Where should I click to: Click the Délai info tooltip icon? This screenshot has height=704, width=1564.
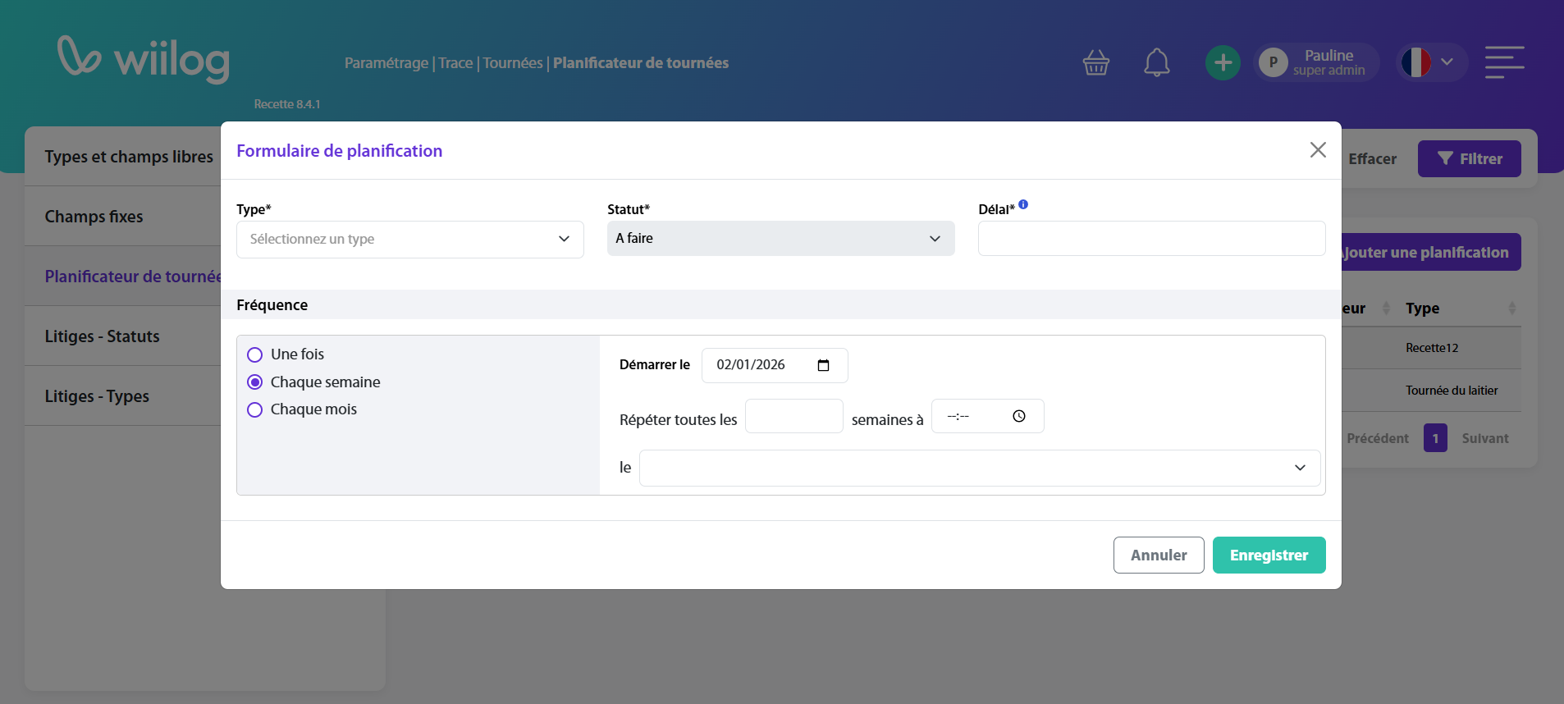pos(1023,205)
